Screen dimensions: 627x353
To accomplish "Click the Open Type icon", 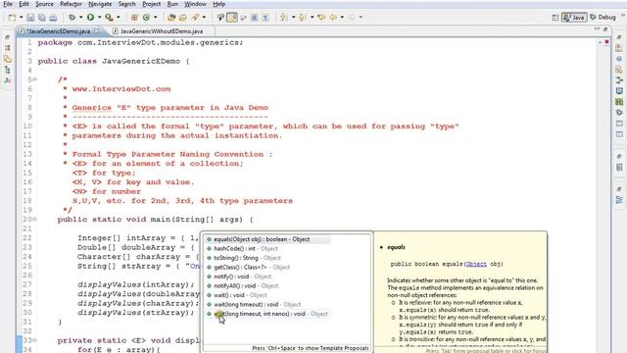I will [x=171, y=18].
